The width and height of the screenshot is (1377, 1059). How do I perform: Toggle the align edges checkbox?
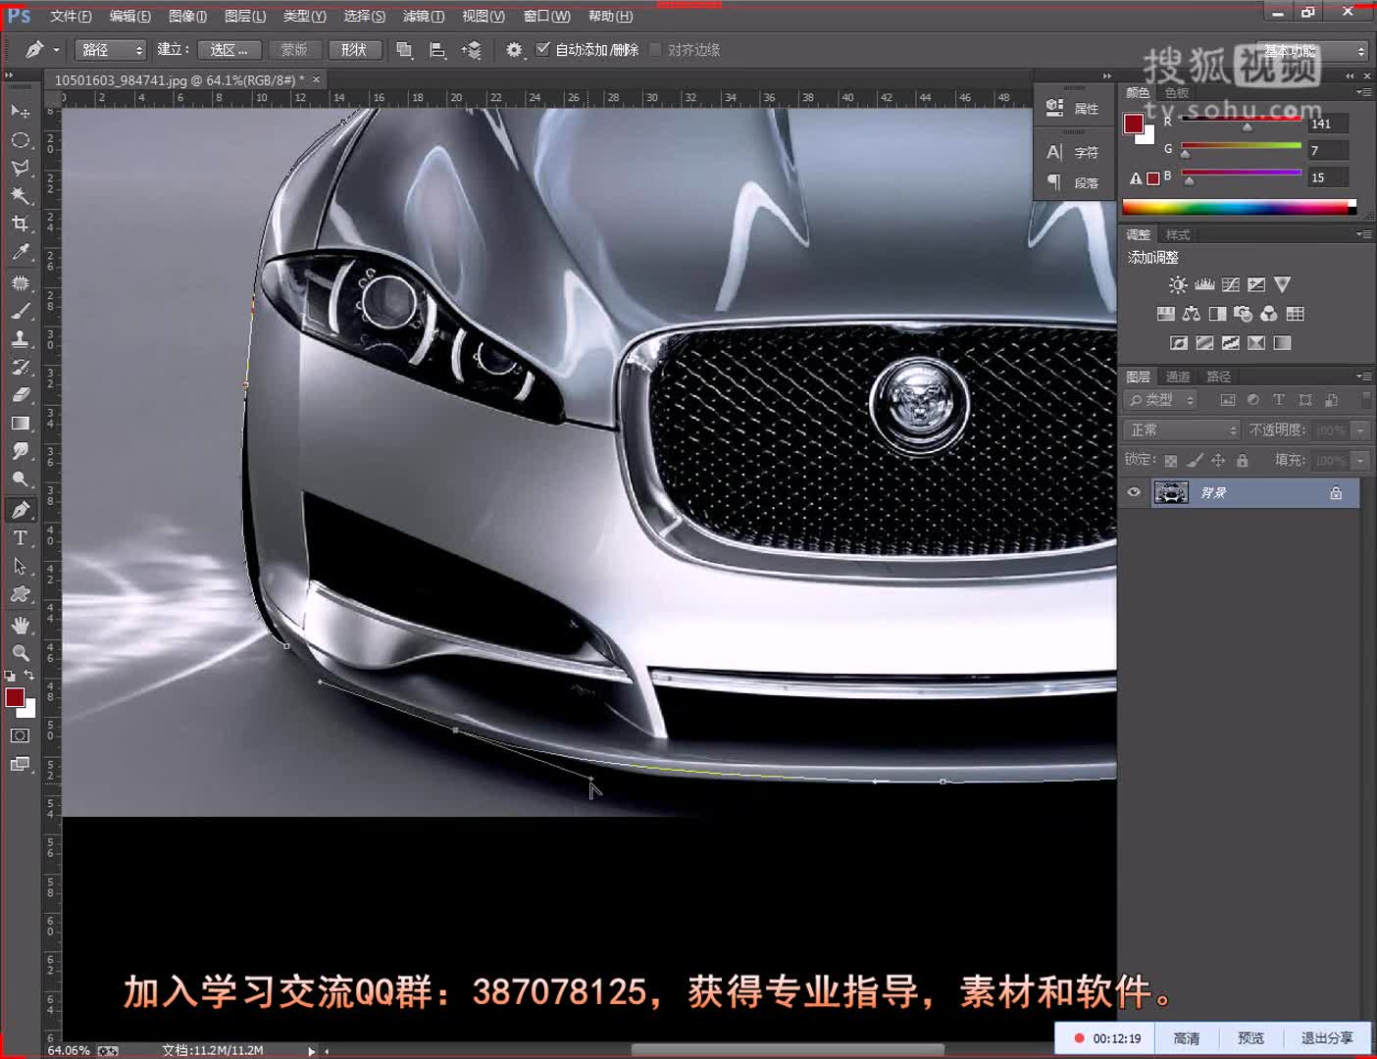[655, 49]
